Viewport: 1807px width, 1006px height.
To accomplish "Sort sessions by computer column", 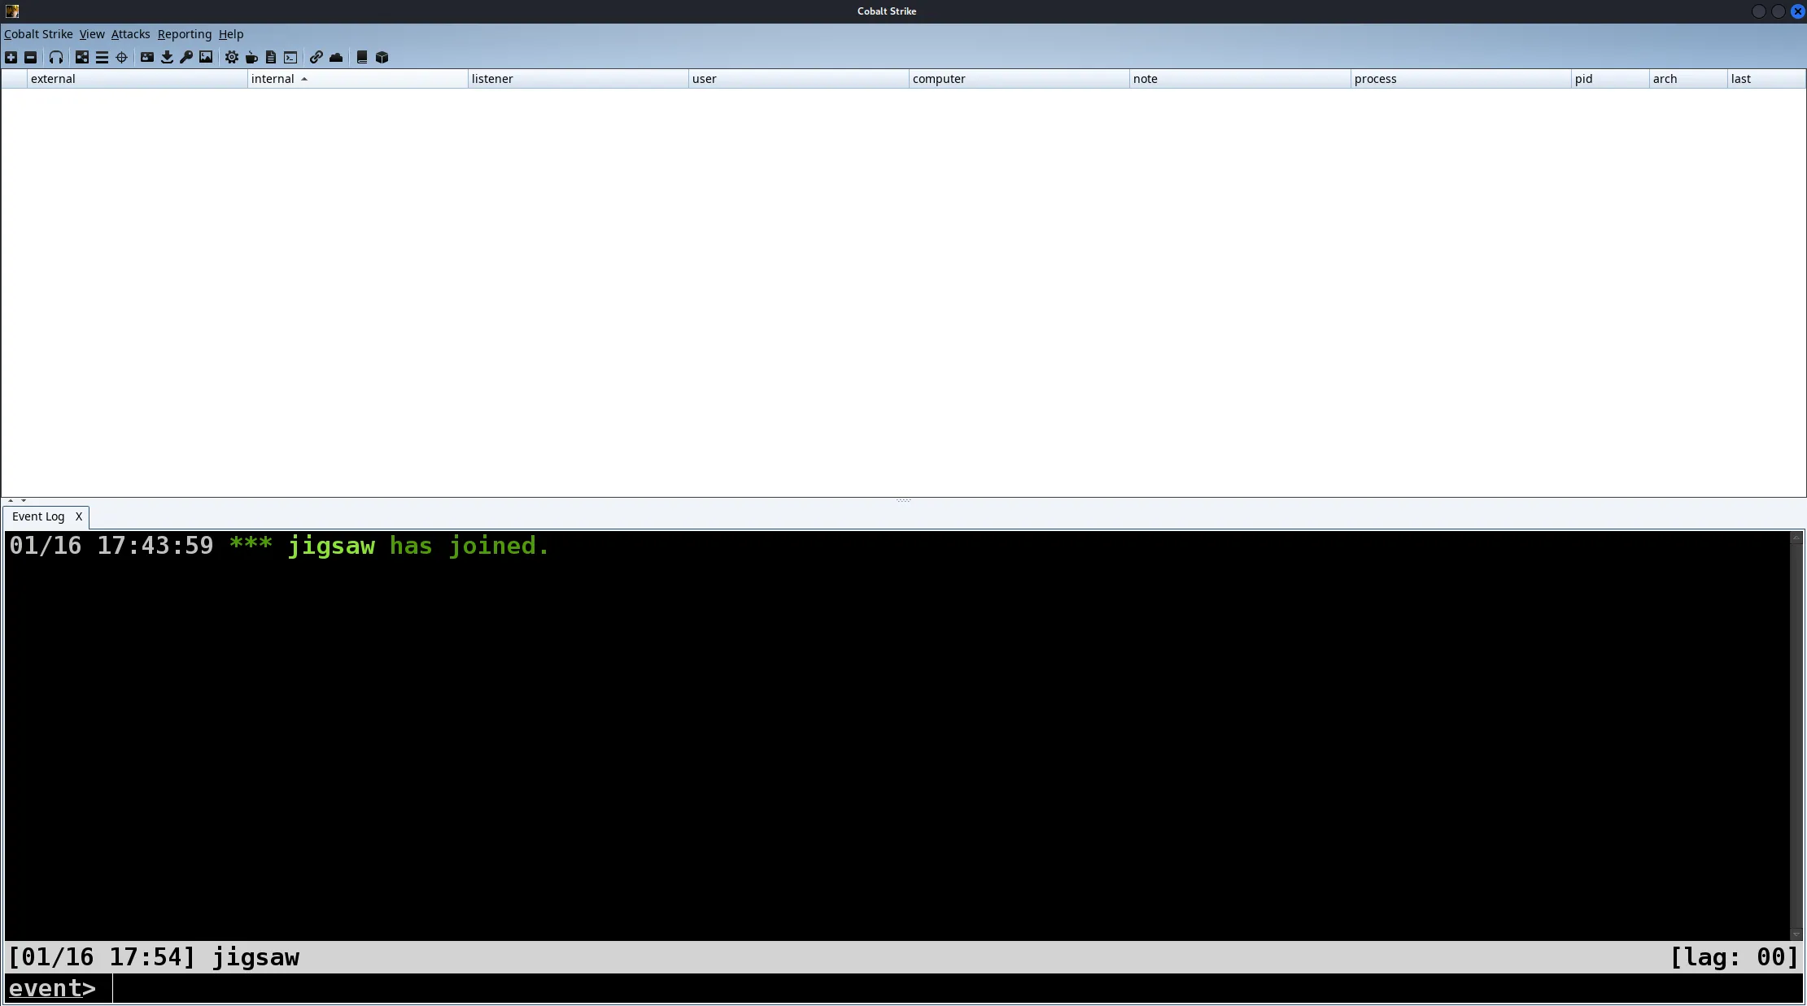I will pos(1019,79).
